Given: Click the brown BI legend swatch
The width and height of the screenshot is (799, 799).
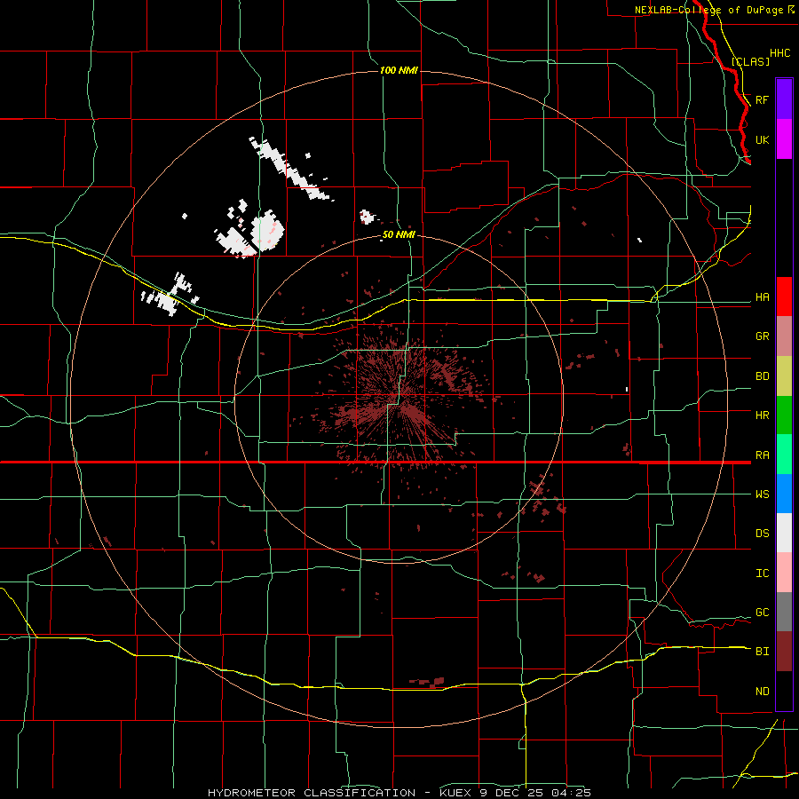Looking at the screenshot, I should point(784,652).
